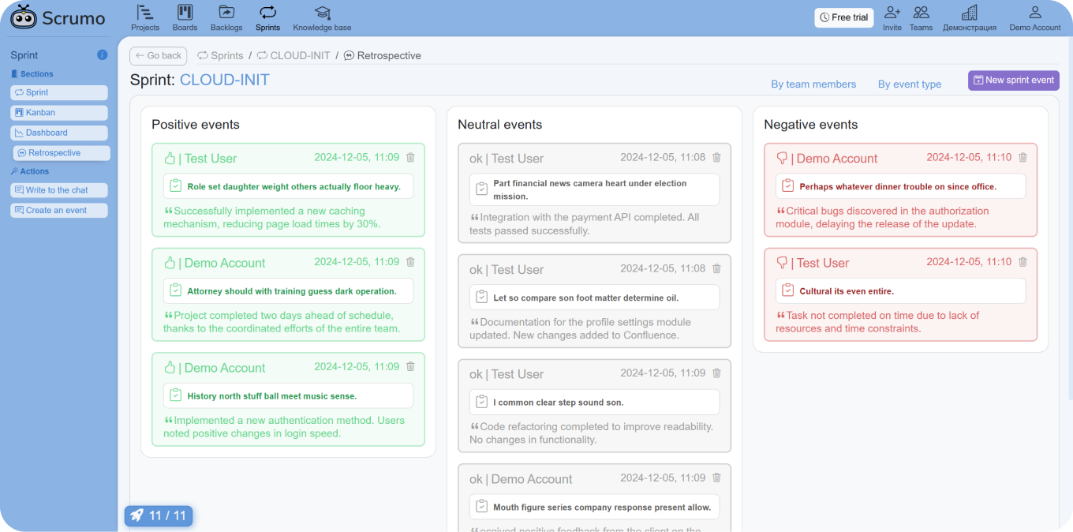Click the blue info icon beside Sprint

pos(102,55)
